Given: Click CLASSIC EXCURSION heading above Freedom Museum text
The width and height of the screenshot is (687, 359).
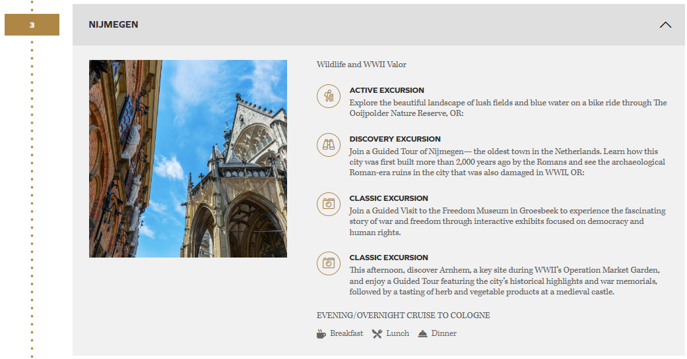Looking at the screenshot, I should 389,198.
